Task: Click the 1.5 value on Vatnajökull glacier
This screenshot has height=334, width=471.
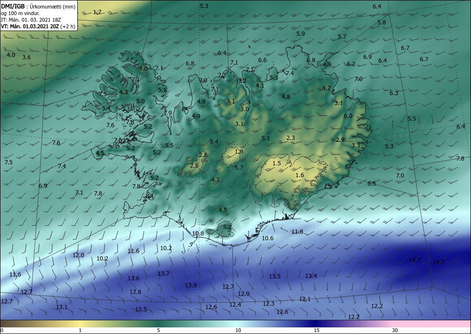Action: click(276, 163)
